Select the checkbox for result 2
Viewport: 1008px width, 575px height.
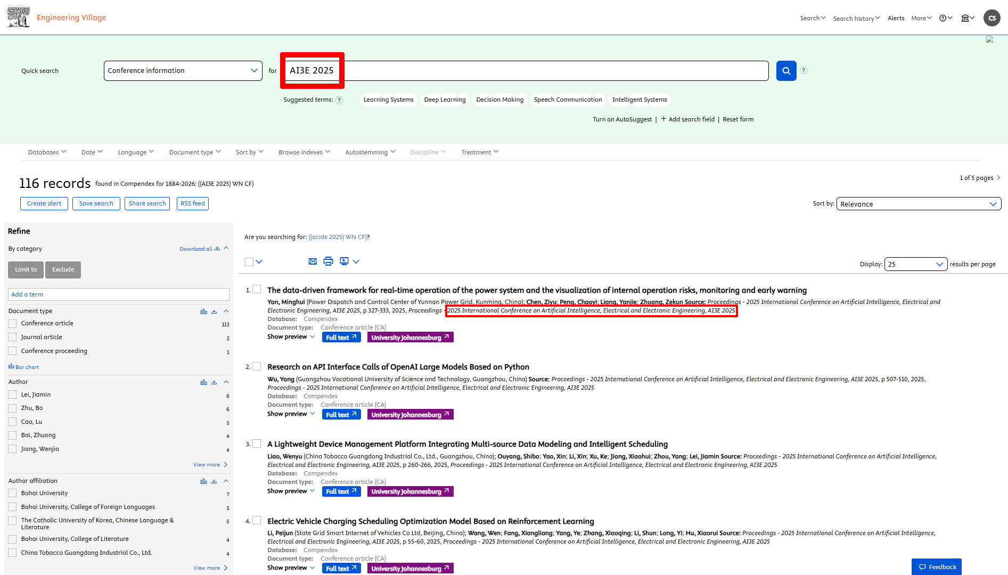coord(257,366)
